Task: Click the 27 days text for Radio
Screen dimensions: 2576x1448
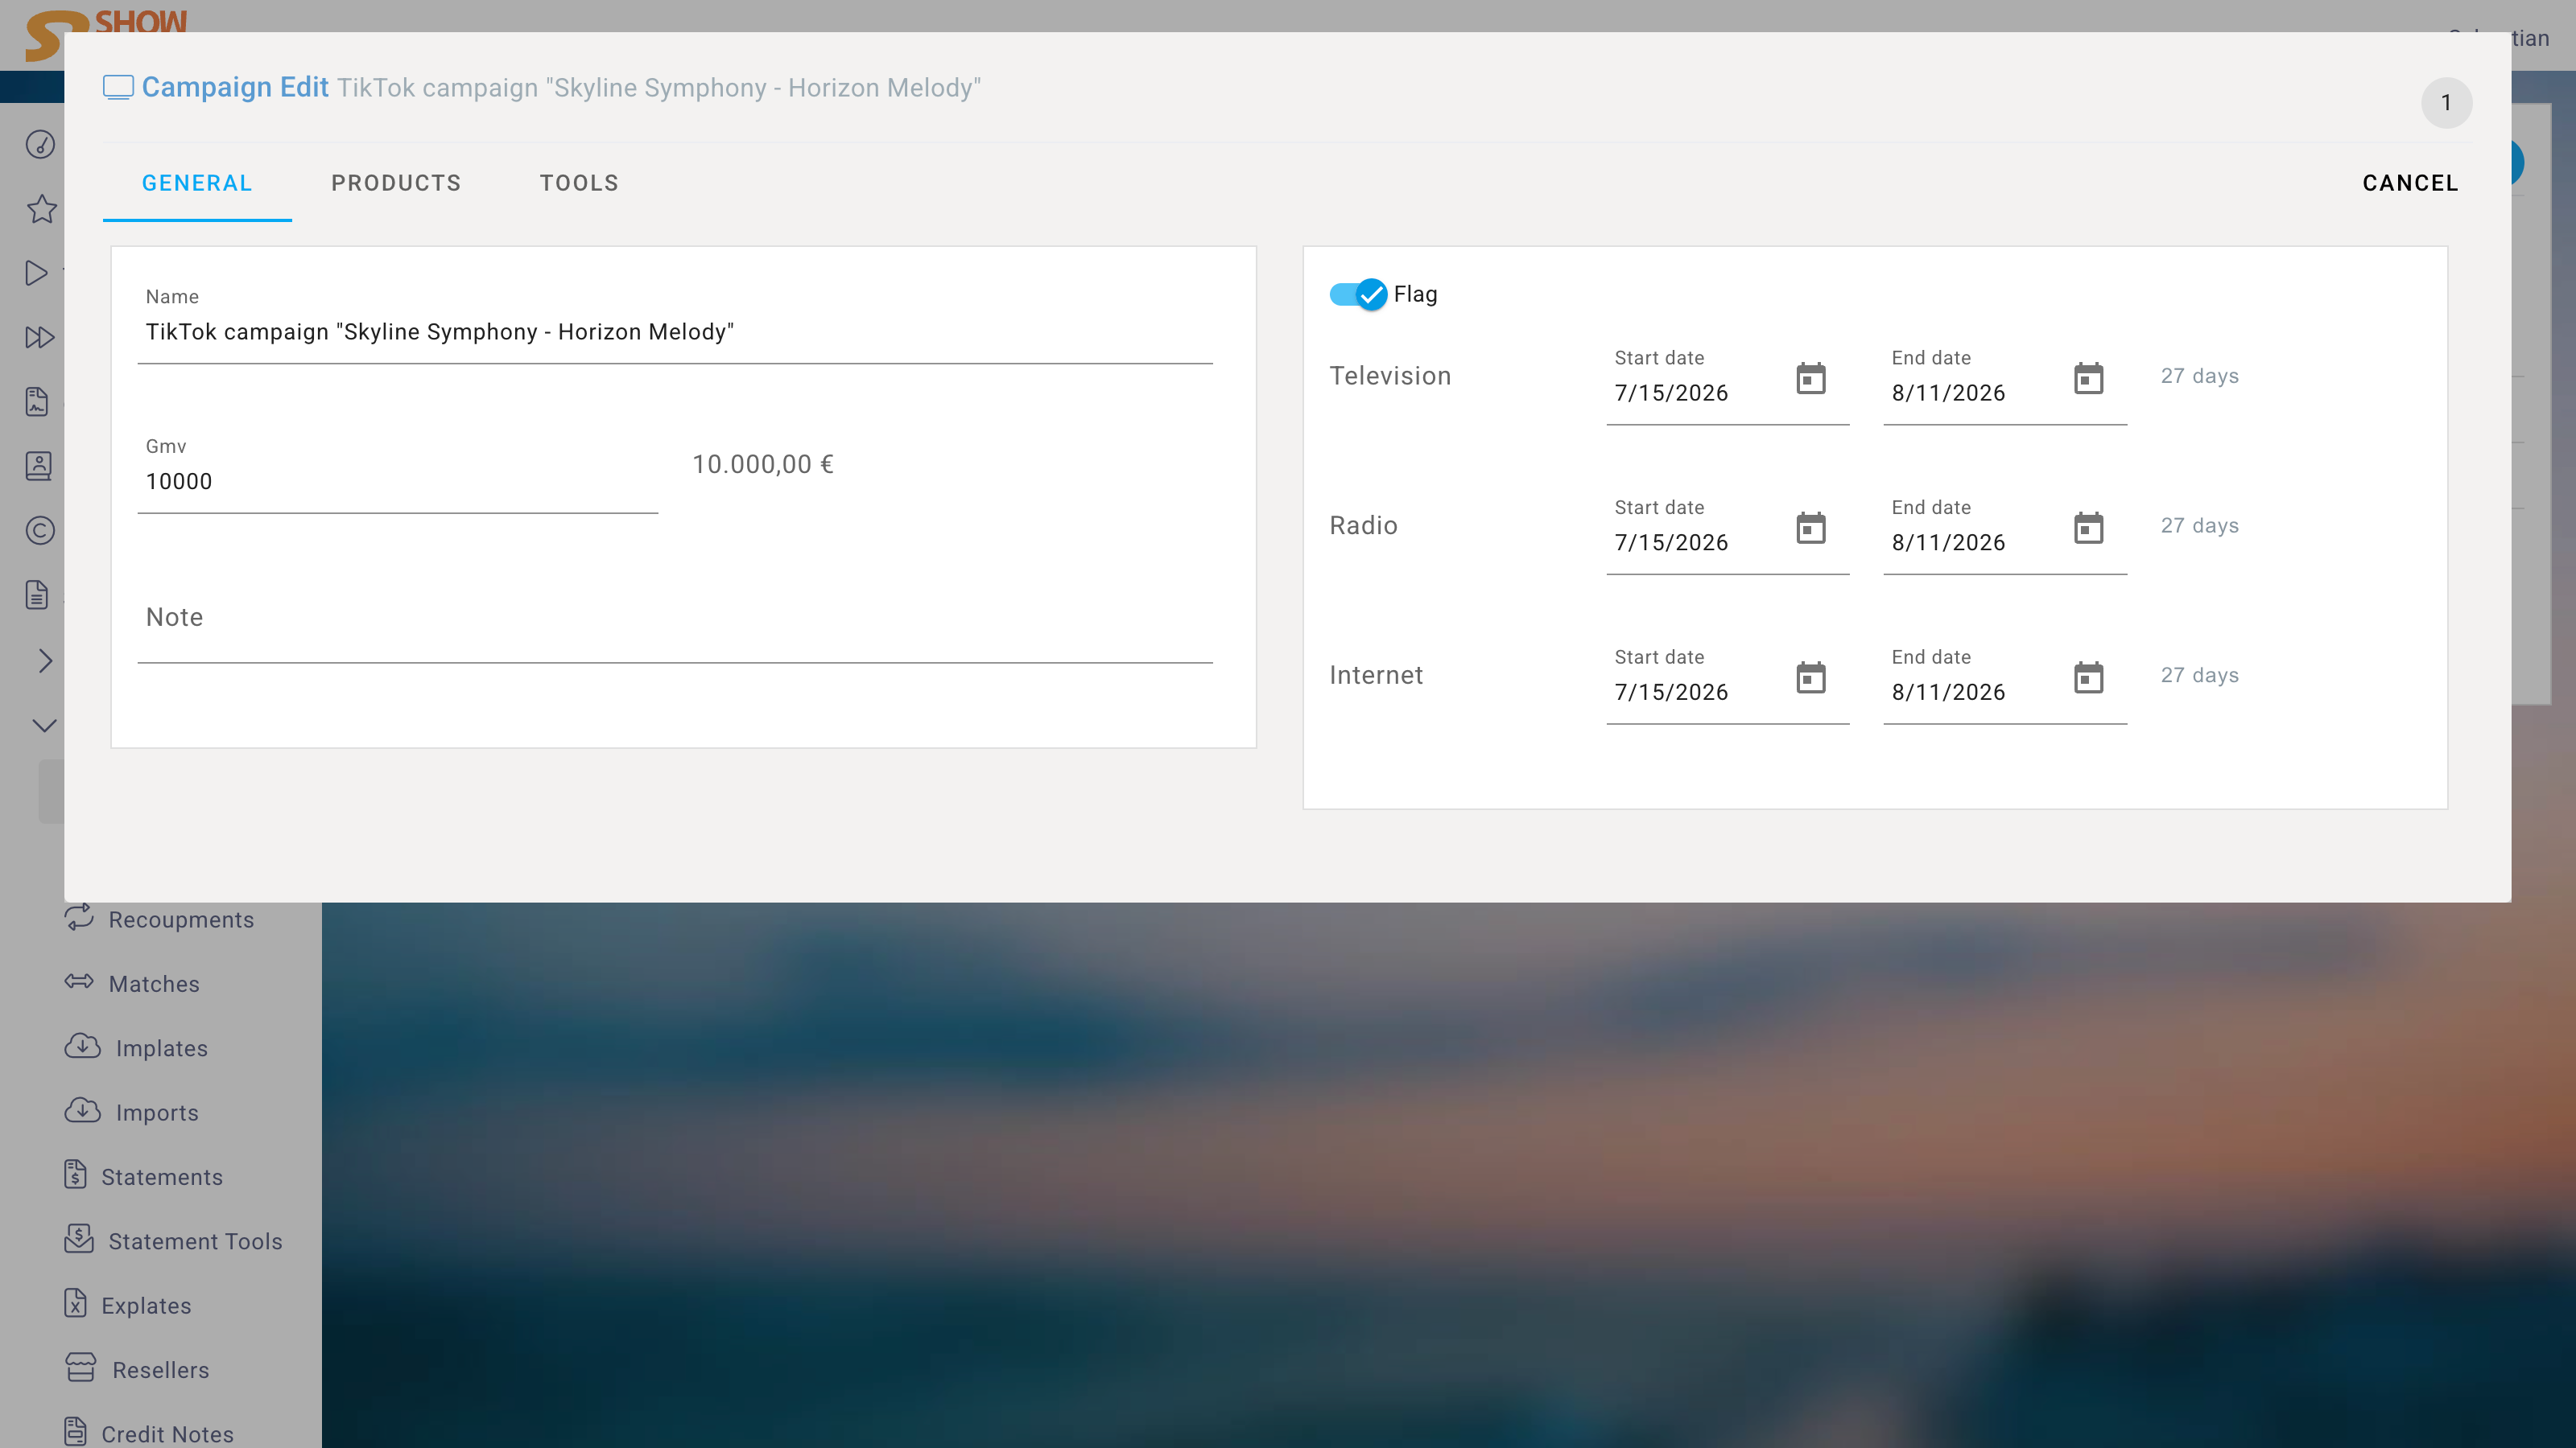Action: [x=2199, y=527]
